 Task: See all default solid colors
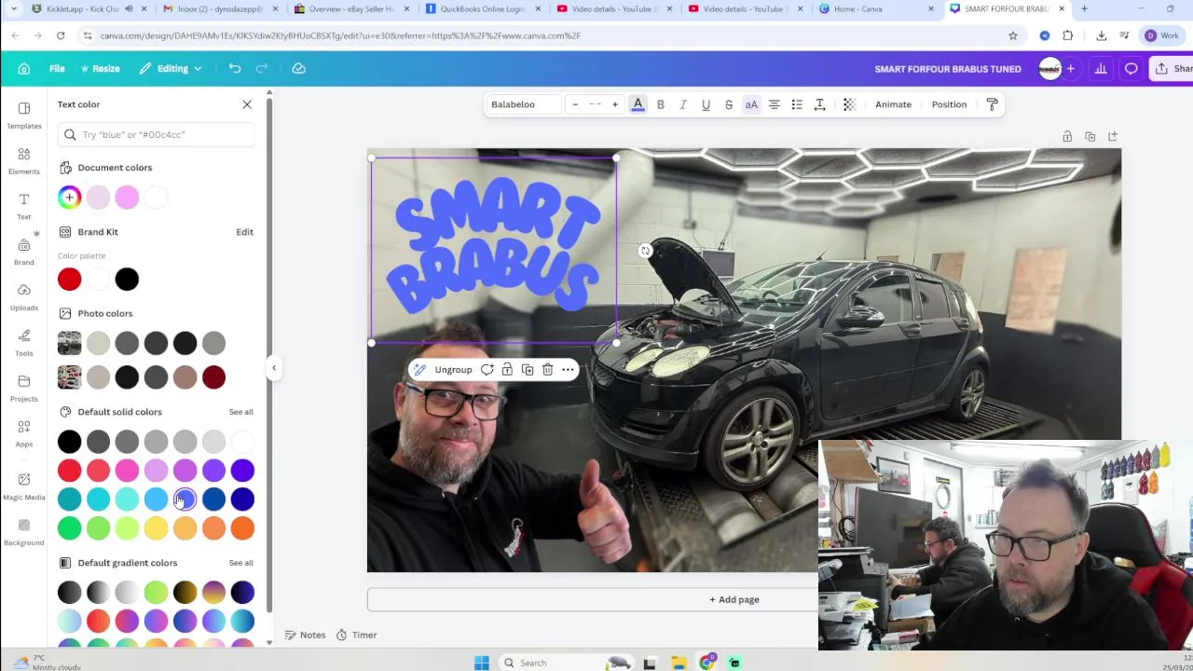240,412
